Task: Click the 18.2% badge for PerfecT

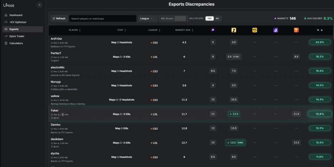Action: (320, 57)
